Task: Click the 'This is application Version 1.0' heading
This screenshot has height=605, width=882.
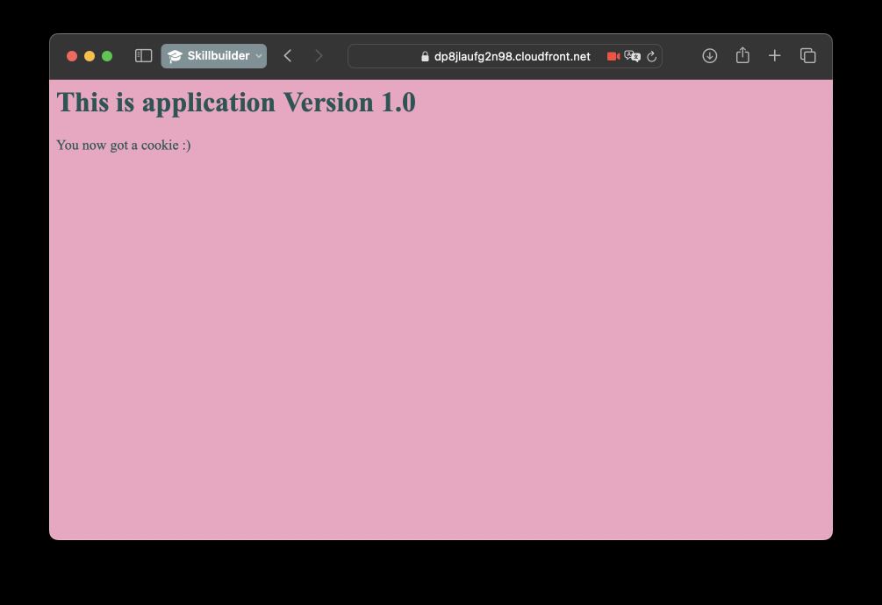Action: [x=237, y=102]
